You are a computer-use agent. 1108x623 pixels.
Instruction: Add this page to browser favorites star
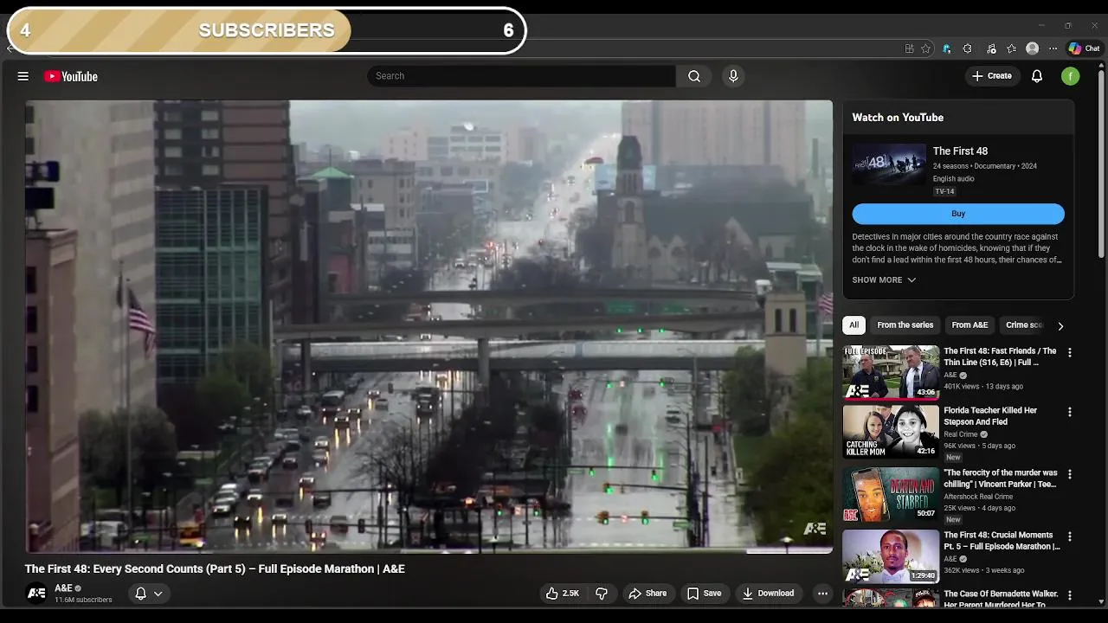coord(925,48)
